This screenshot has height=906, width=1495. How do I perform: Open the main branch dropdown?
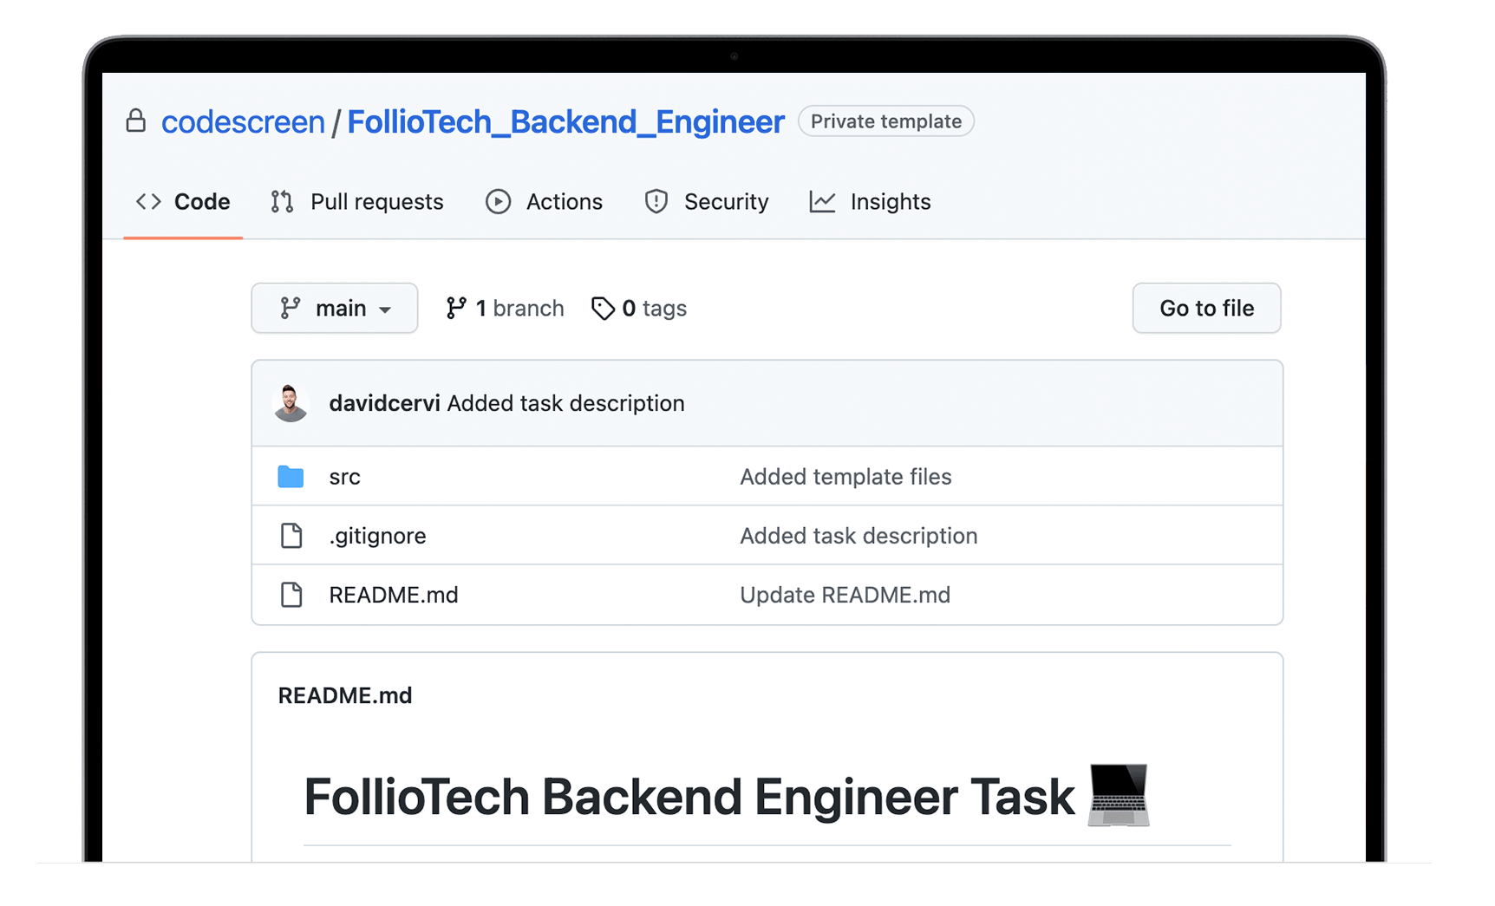pyautogui.click(x=335, y=309)
